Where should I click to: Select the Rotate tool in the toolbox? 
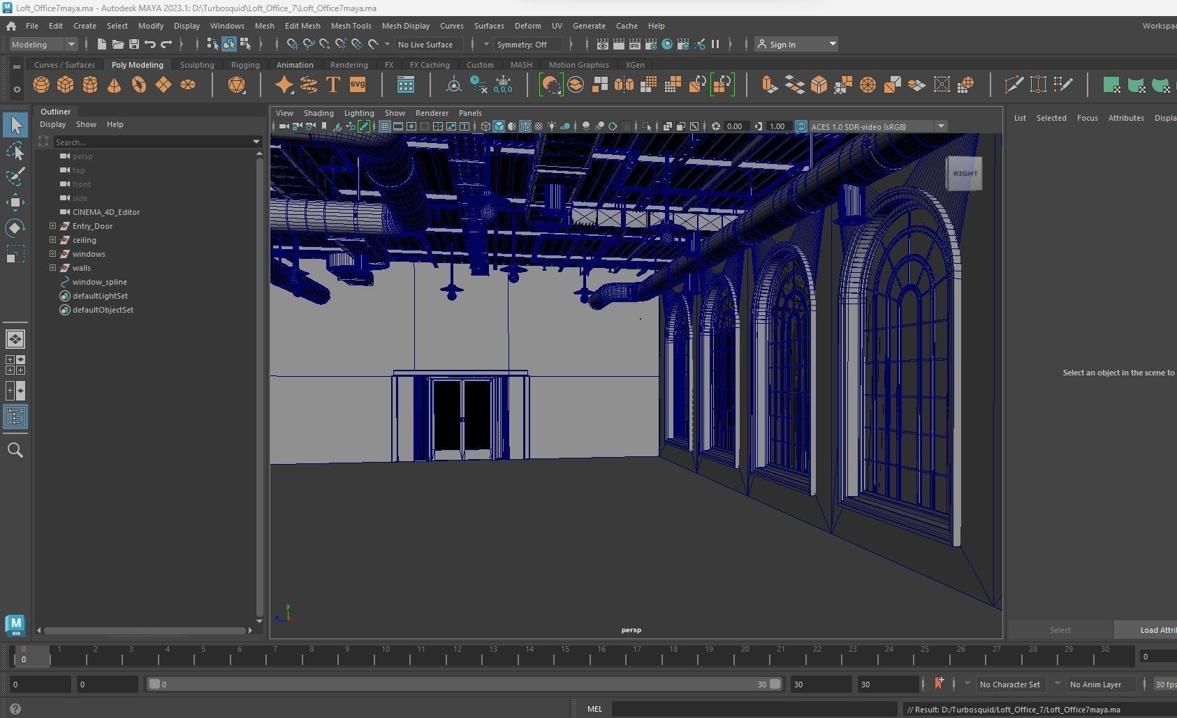pyautogui.click(x=15, y=228)
